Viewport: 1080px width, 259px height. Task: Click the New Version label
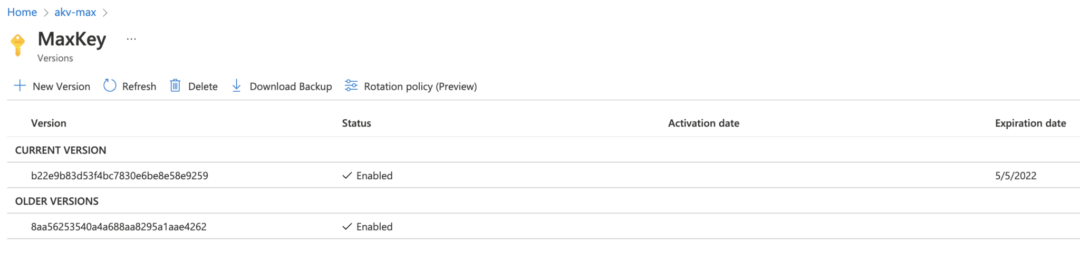[61, 87]
